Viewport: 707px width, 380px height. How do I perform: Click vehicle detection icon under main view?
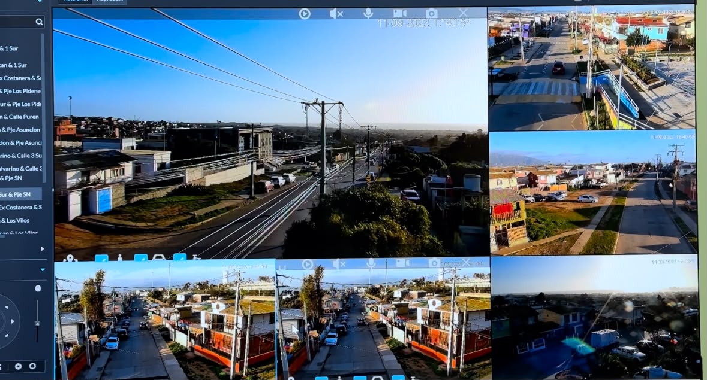[x=159, y=258]
